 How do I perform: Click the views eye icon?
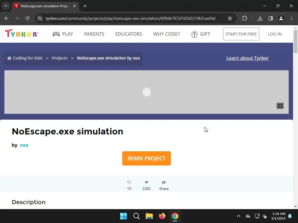[x=146, y=182]
